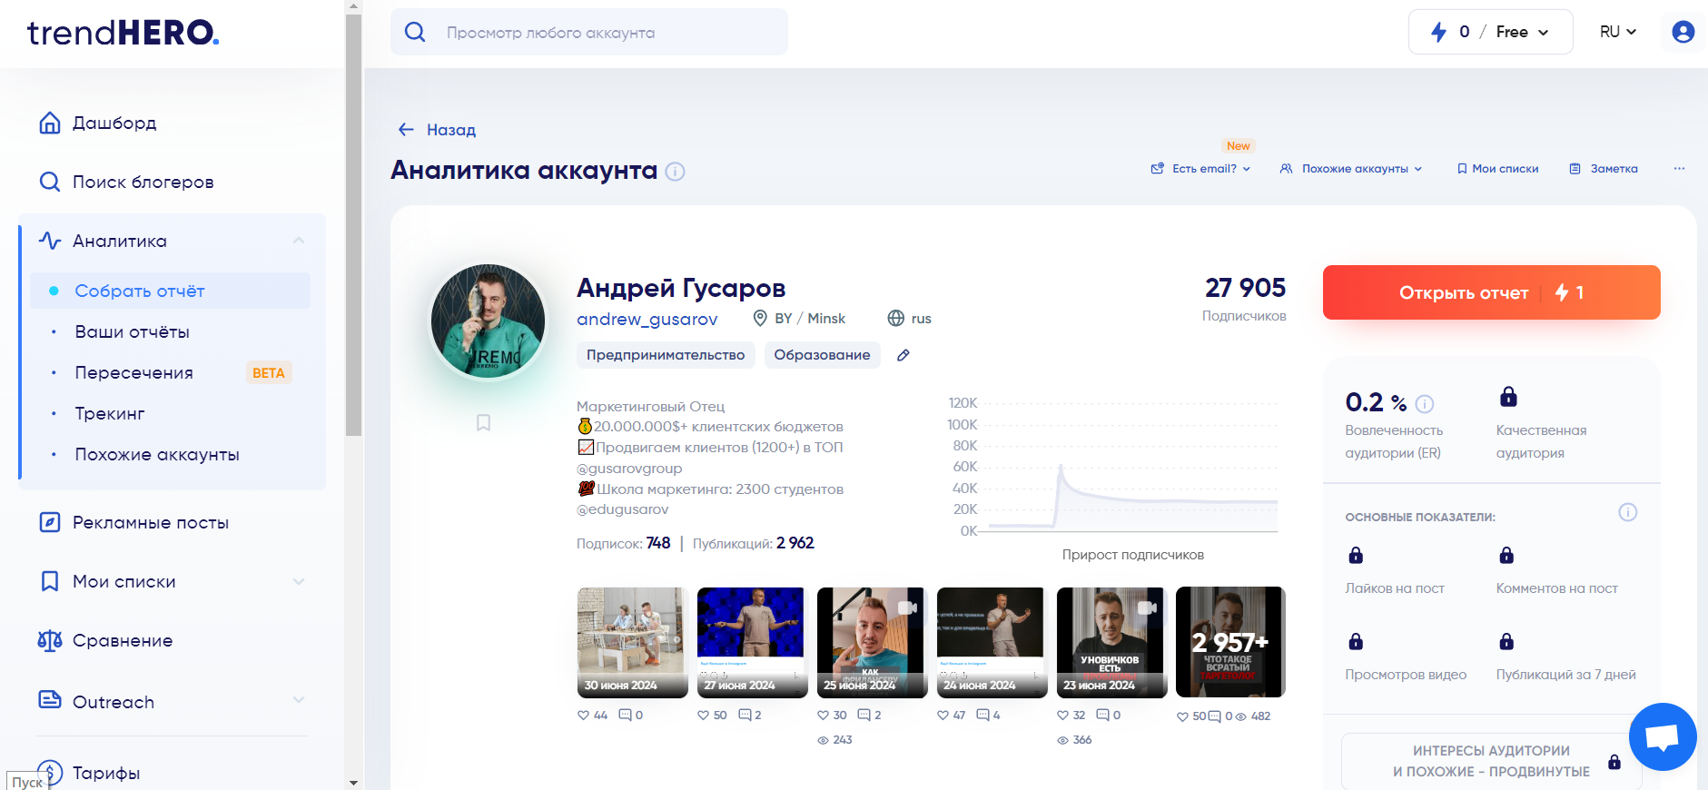Open the andrew_gusarov profile link
This screenshot has height=790, width=1708.
tap(647, 319)
